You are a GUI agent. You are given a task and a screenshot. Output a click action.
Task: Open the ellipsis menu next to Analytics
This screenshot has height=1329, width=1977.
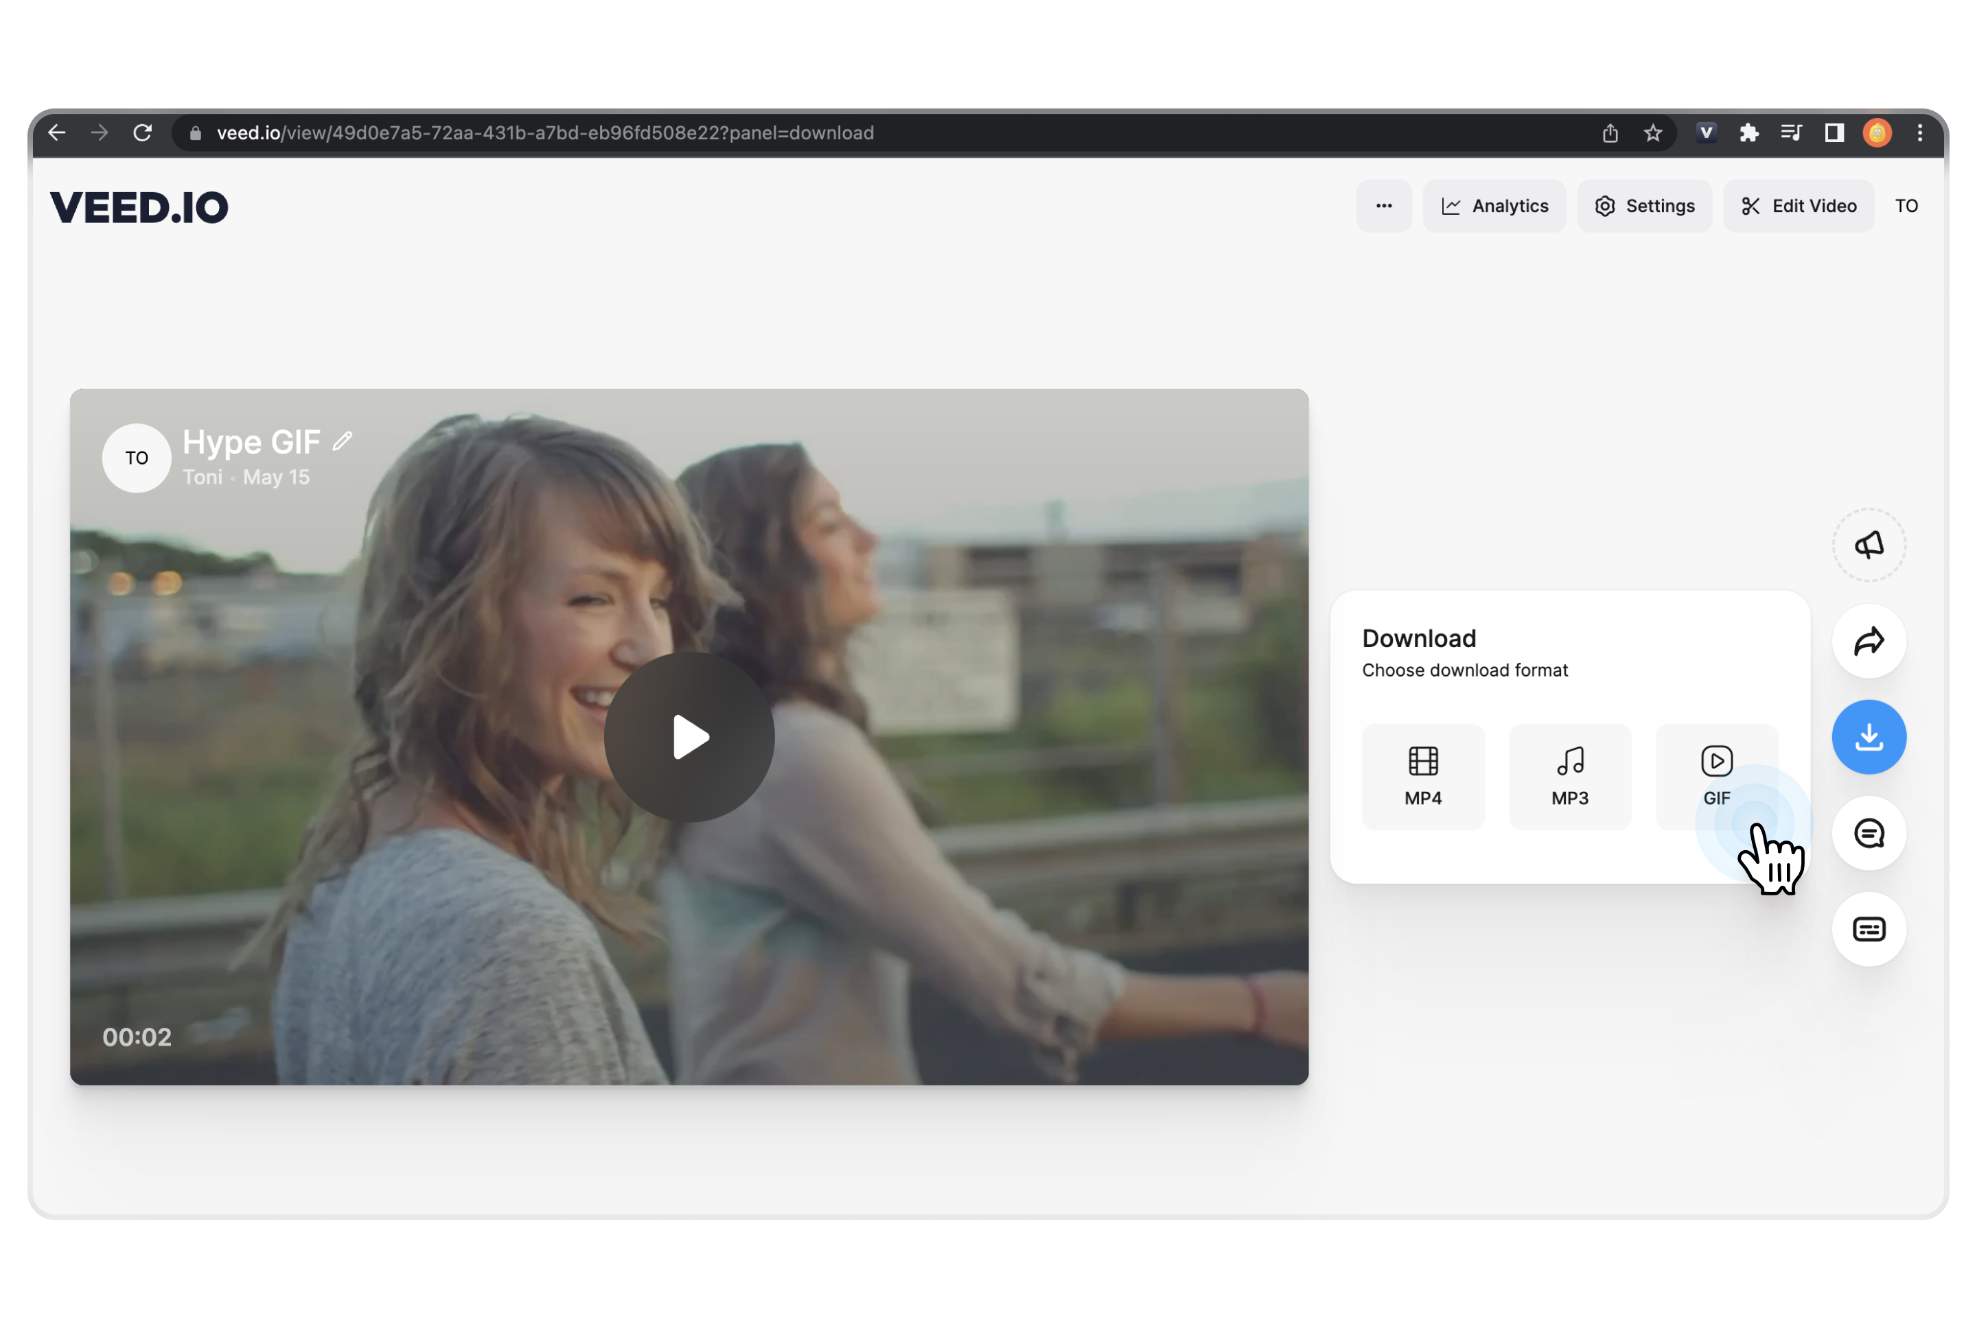[x=1384, y=205]
